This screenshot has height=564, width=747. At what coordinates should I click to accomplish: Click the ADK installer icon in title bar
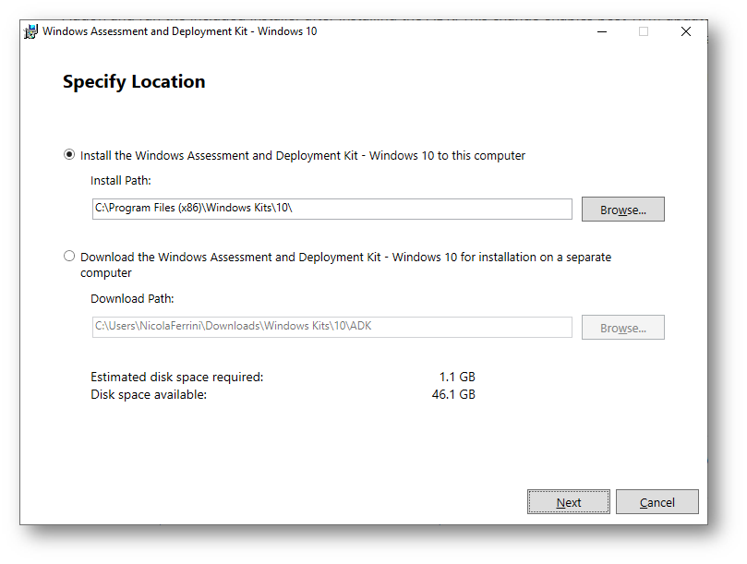click(31, 31)
